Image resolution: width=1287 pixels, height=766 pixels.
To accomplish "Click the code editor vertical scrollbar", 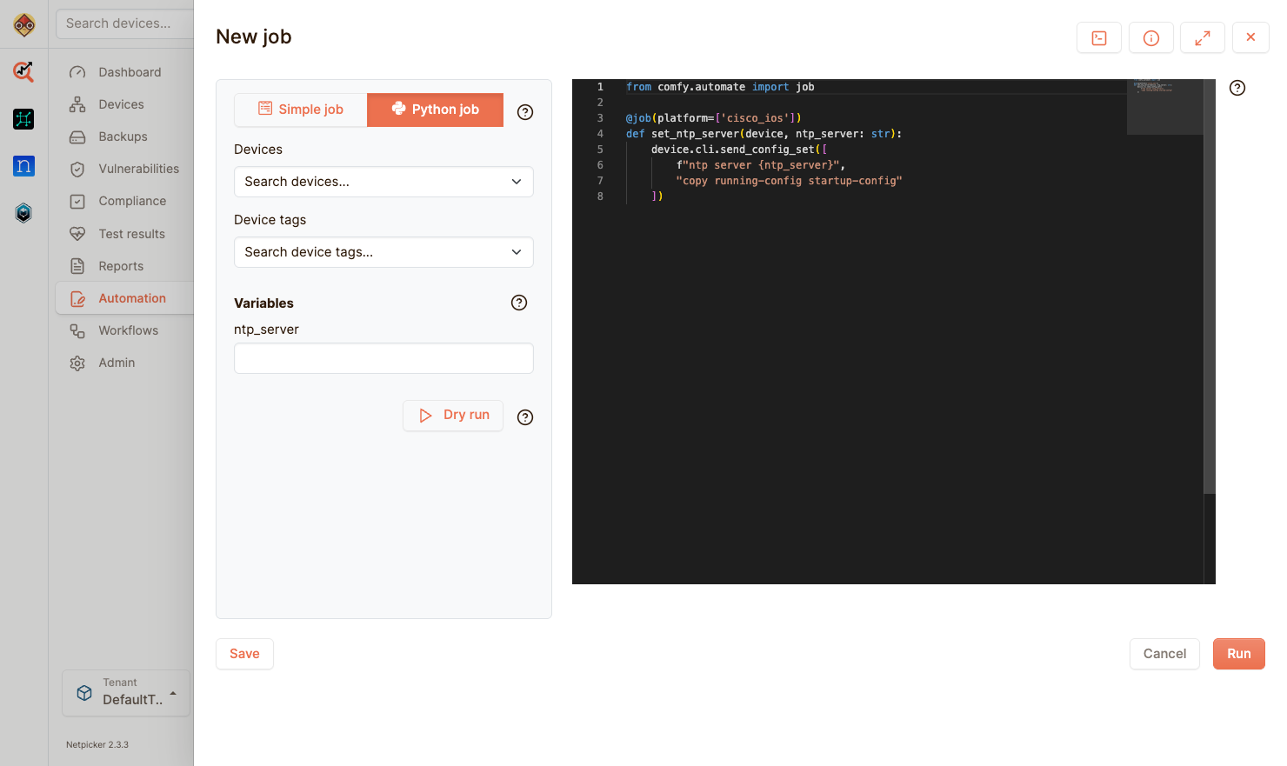I will (x=1209, y=287).
